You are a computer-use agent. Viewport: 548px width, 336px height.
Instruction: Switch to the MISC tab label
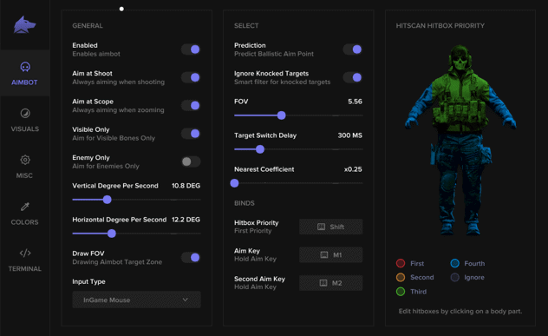[x=24, y=175]
